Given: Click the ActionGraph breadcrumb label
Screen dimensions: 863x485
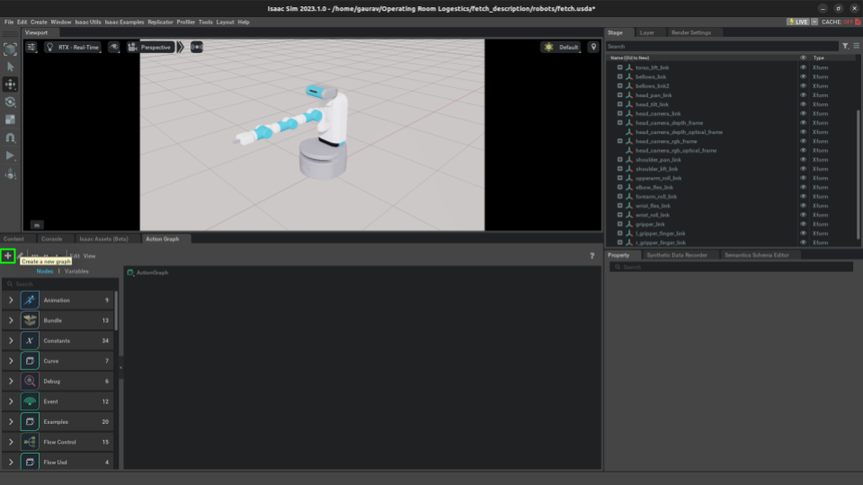Looking at the screenshot, I should tap(153, 273).
